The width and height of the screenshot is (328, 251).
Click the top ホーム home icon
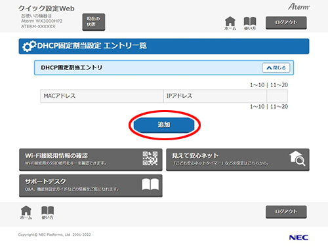point(230,24)
